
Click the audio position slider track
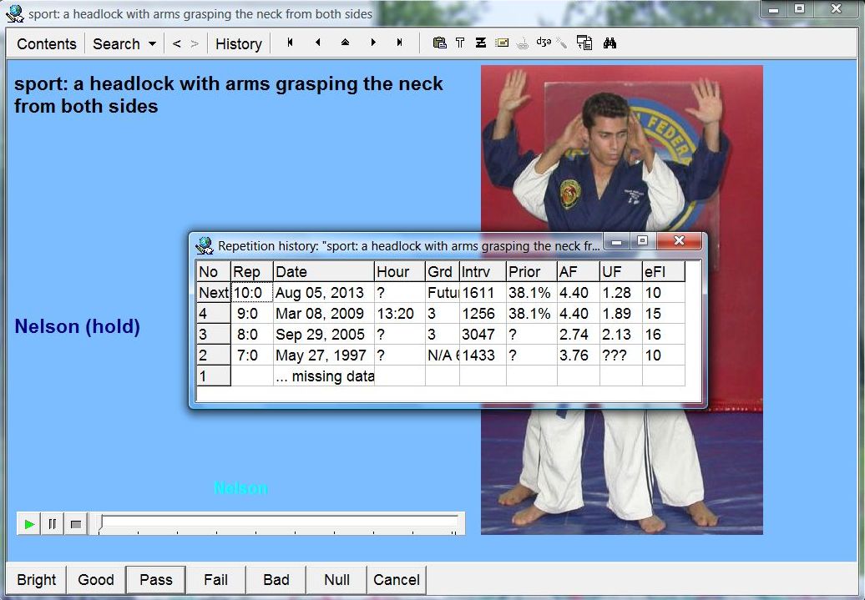click(278, 523)
